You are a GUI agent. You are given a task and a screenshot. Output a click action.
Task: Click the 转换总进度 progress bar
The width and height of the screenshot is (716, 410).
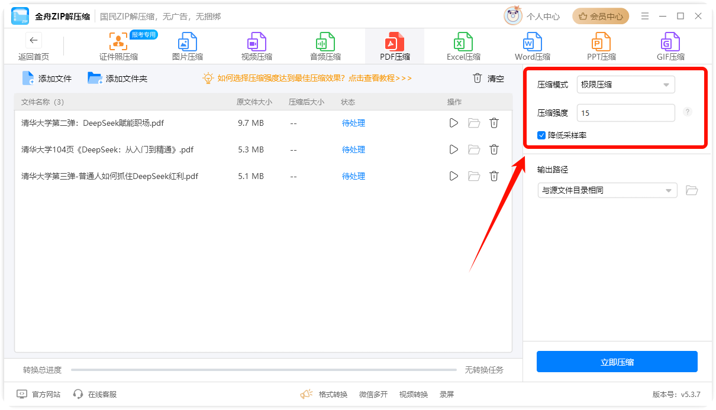(263, 370)
